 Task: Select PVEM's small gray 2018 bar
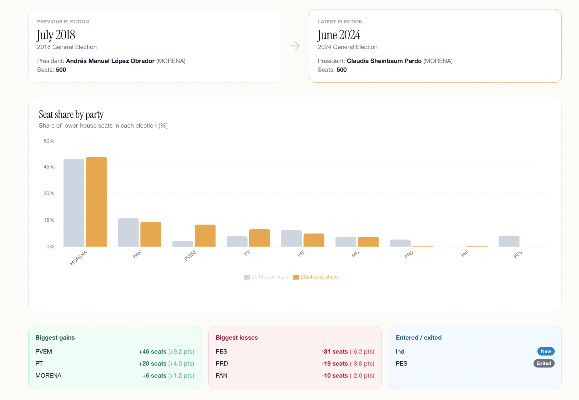(183, 244)
